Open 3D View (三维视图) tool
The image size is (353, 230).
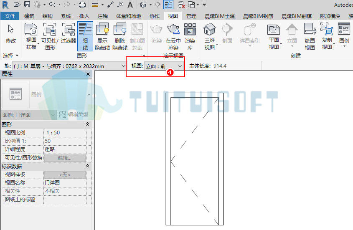click(x=210, y=37)
